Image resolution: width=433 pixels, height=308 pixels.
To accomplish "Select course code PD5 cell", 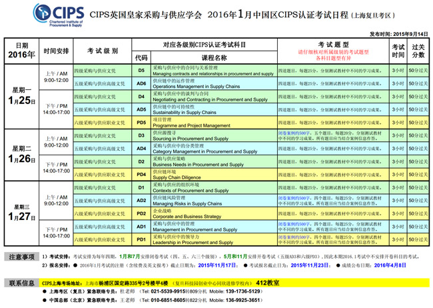I will (x=141, y=123).
